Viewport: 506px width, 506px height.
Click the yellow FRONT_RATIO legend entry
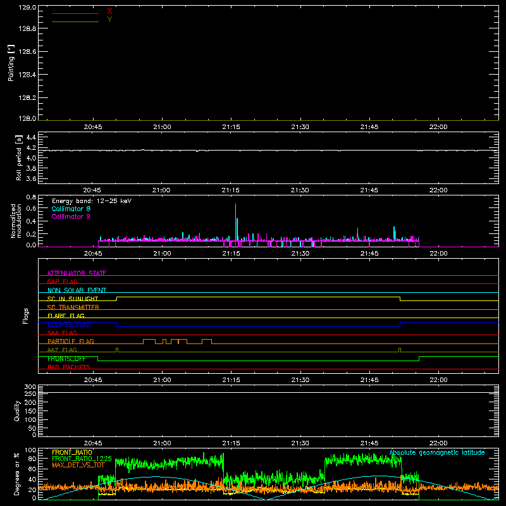tap(72, 452)
